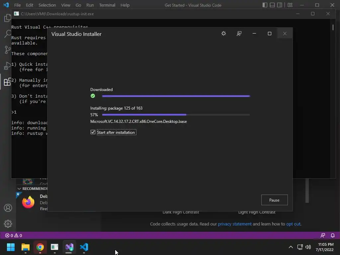Open network status in system tray
The height and width of the screenshot is (255, 340).
coord(300,247)
